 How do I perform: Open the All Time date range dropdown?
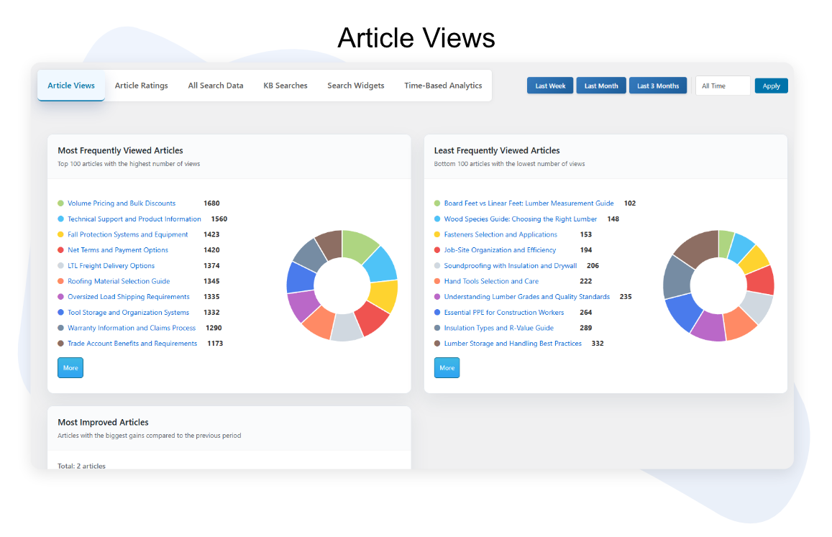pos(722,86)
